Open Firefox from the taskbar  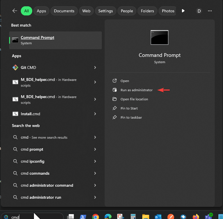(196, 217)
